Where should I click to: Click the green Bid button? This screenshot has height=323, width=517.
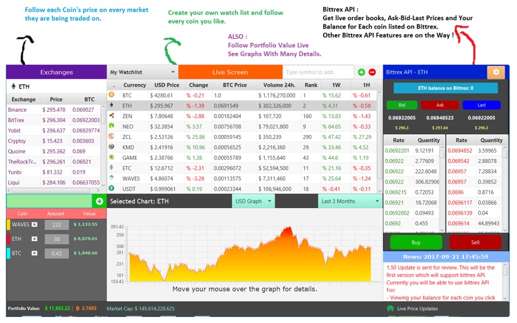coord(401,105)
